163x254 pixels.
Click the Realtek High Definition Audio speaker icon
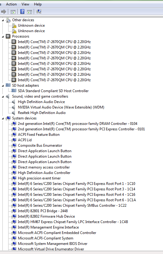14,113
